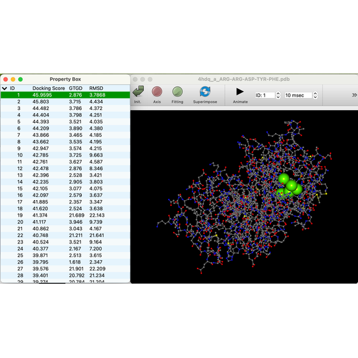
Task: Click the horizontal scrollbar in Property Box
Action: (52, 283)
